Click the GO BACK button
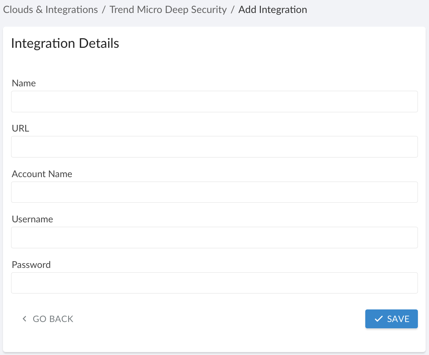The image size is (429, 355). click(47, 319)
